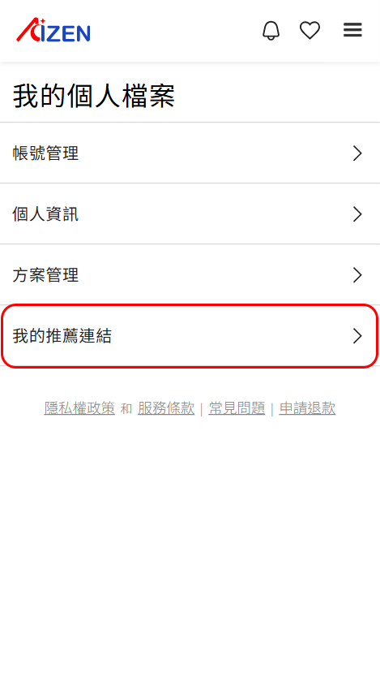Open favorites heart icon
Screen dimensions: 380x677
click(x=310, y=31)
